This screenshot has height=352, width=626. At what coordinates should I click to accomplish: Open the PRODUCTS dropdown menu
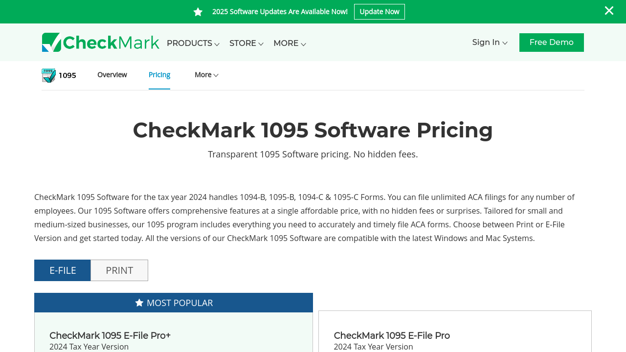pos(193,43)
